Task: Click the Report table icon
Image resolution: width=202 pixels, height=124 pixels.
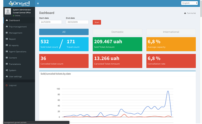Action: coord(7,39)
